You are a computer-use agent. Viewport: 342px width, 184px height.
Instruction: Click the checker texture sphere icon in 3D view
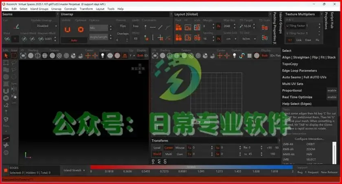[59, 56]
